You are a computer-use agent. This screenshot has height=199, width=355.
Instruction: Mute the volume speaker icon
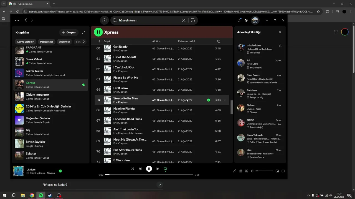click(x=252, y=171)
